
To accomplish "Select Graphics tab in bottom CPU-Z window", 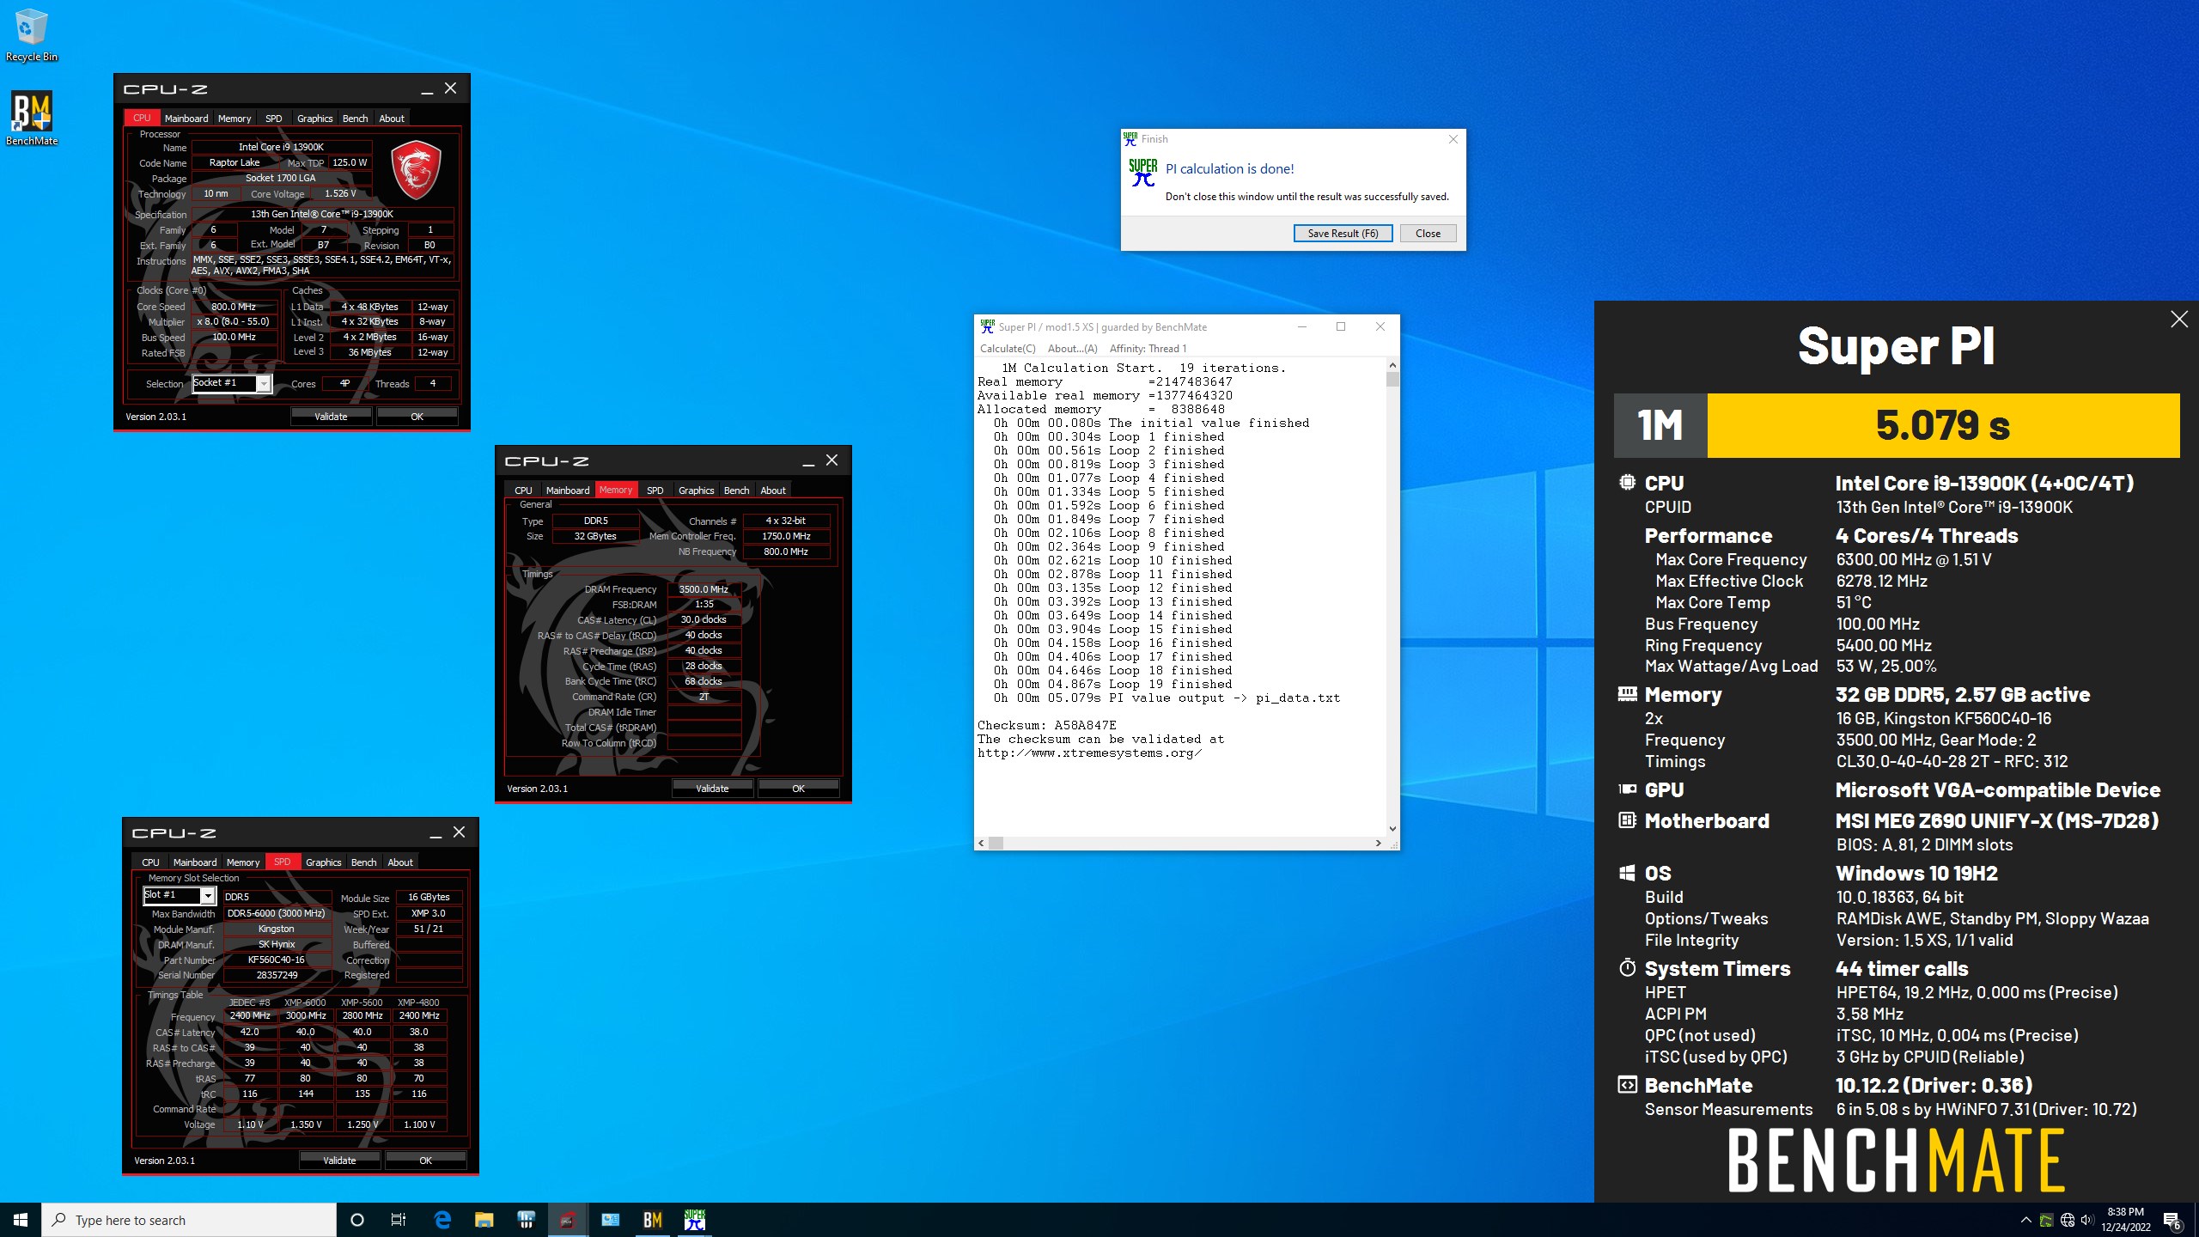I will click(x=323, y=862).
